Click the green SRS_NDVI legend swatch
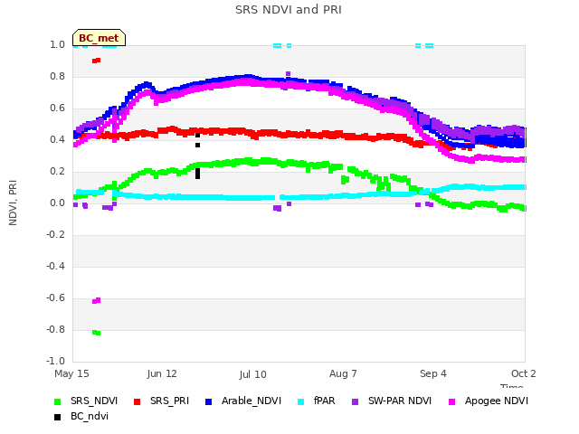The width and height of the screenshot is (579, 434). coord(57,401)
